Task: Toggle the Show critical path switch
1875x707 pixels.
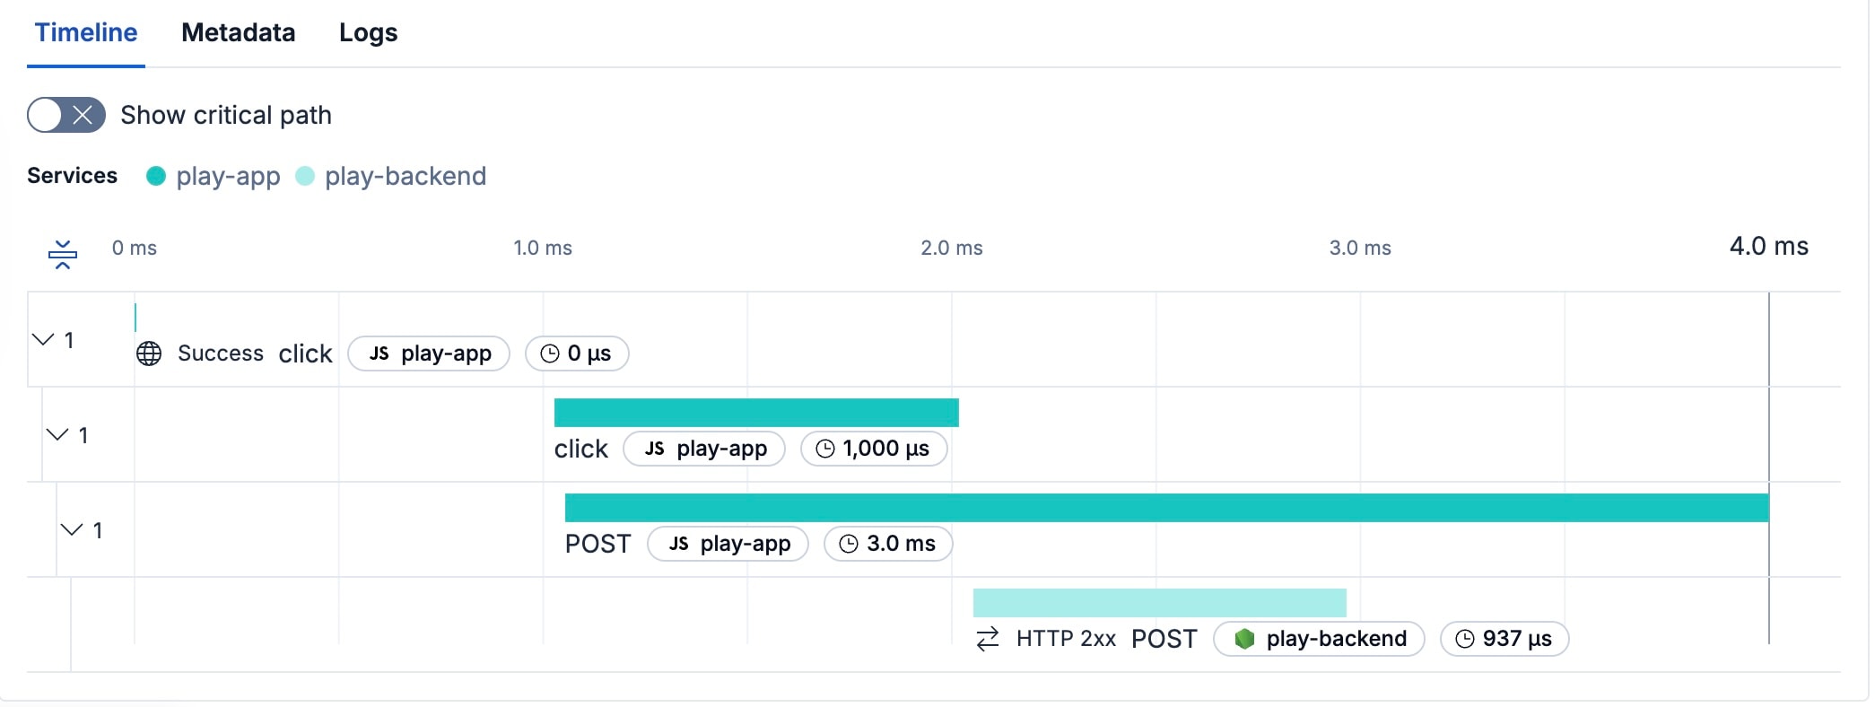Action: tap(66, 115)
